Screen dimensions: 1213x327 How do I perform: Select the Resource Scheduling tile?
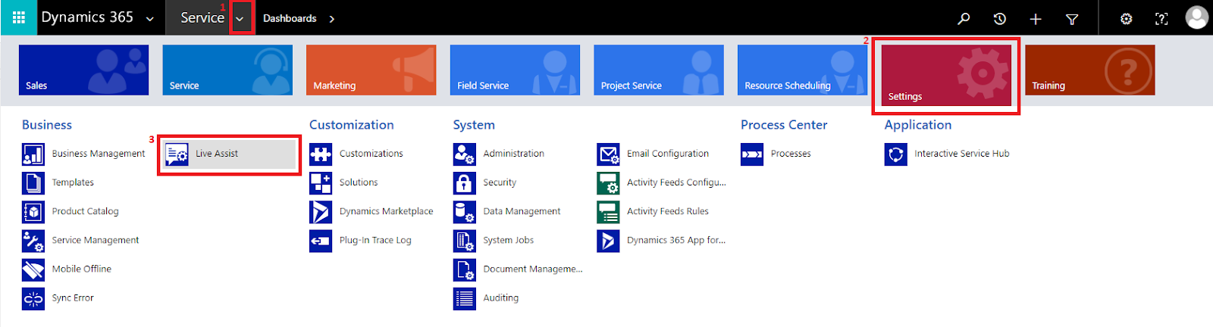point(802,70)
